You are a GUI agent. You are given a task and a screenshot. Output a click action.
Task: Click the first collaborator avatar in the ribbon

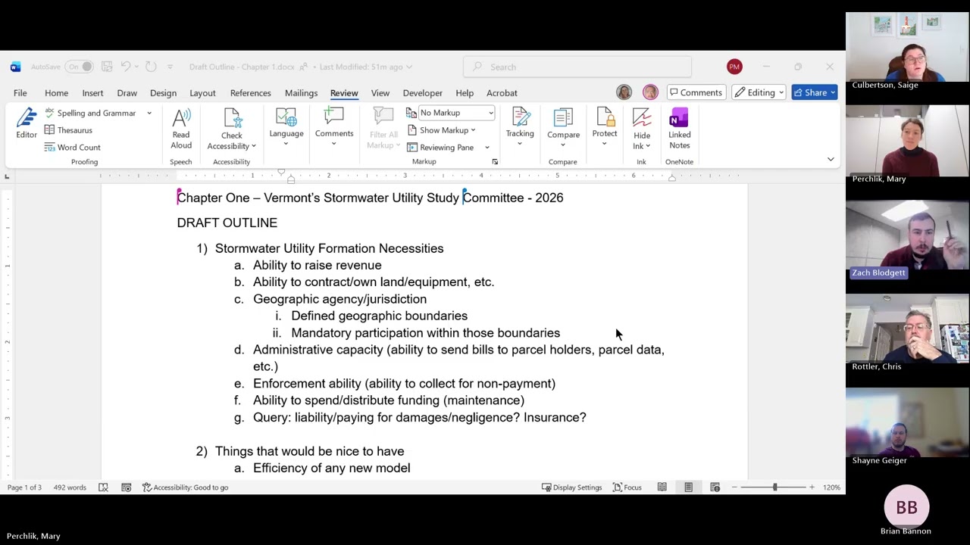tap(624, 92)
